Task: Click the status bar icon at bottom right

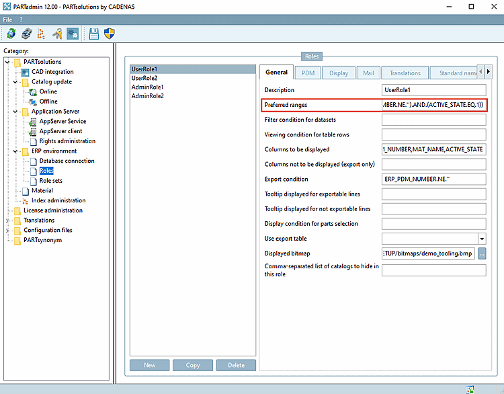Action: tap(470, 389)
